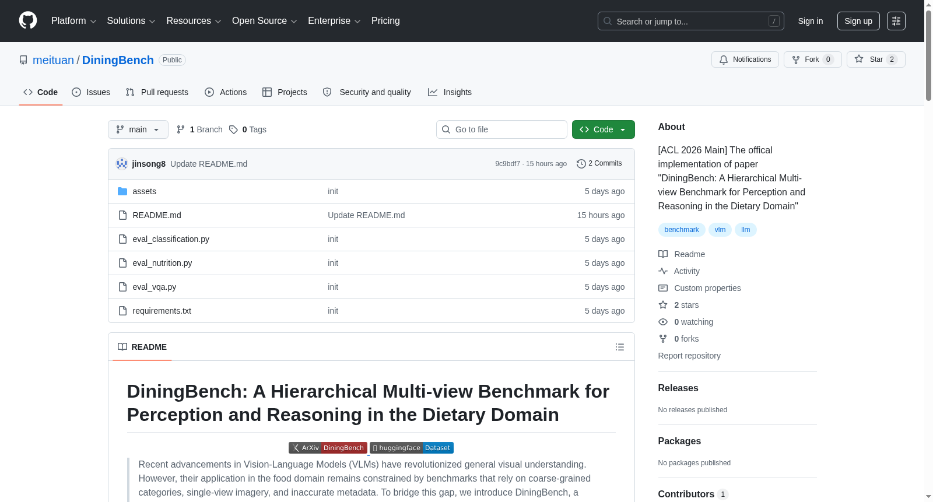
Task: Expand the Open Source menu
Action: click(x=265, y=21)
